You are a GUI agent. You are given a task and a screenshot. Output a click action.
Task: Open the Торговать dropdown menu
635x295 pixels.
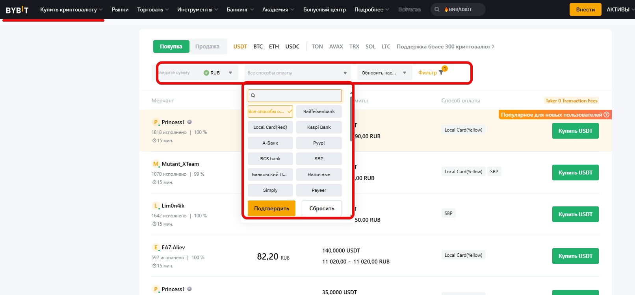point(153,9)
